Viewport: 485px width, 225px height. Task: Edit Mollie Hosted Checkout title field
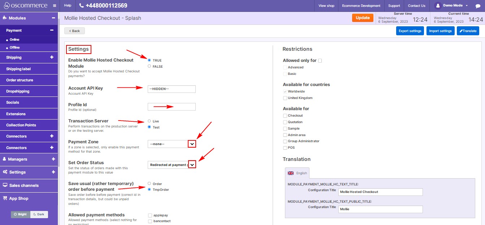click(x=381, y=192)
